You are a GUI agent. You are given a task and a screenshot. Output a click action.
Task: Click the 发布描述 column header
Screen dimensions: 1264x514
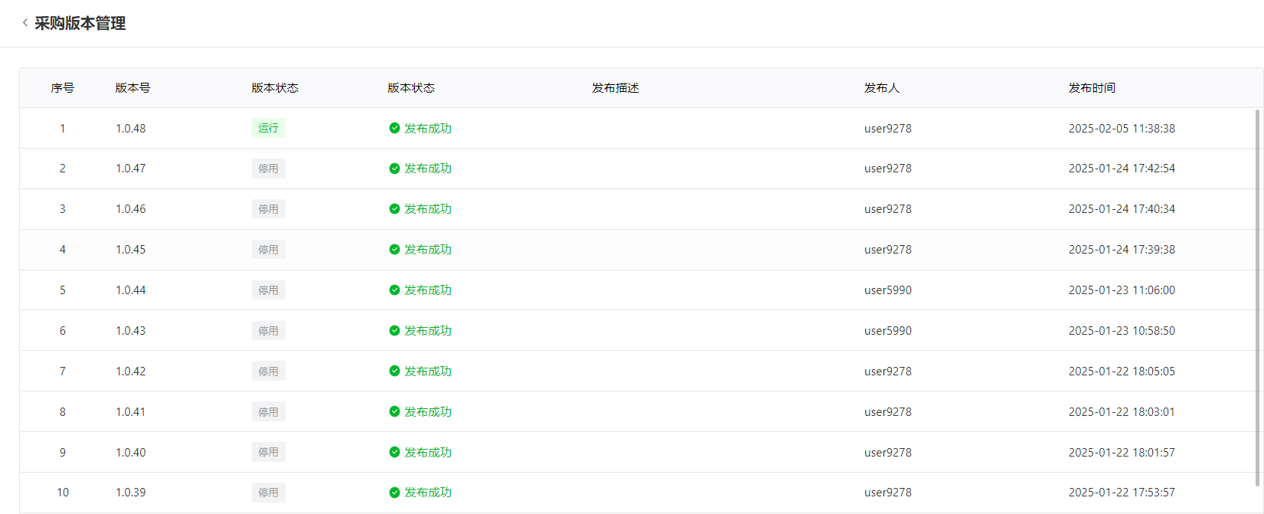(x=615, y=88)
